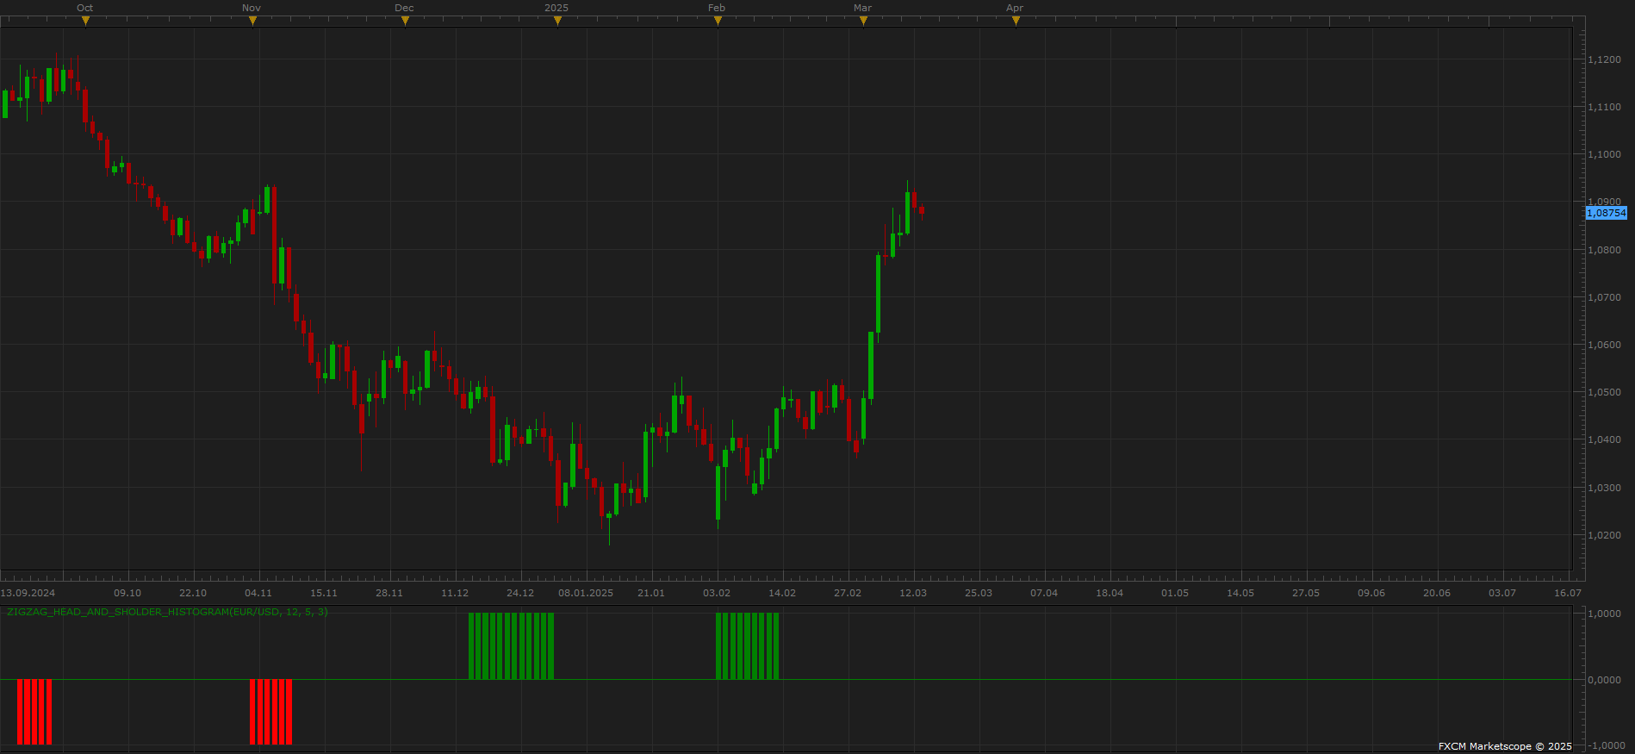Screen dimensions: 1635x754
Task: Click the Oct month marker triangle
Action: [x=85, y=21]
